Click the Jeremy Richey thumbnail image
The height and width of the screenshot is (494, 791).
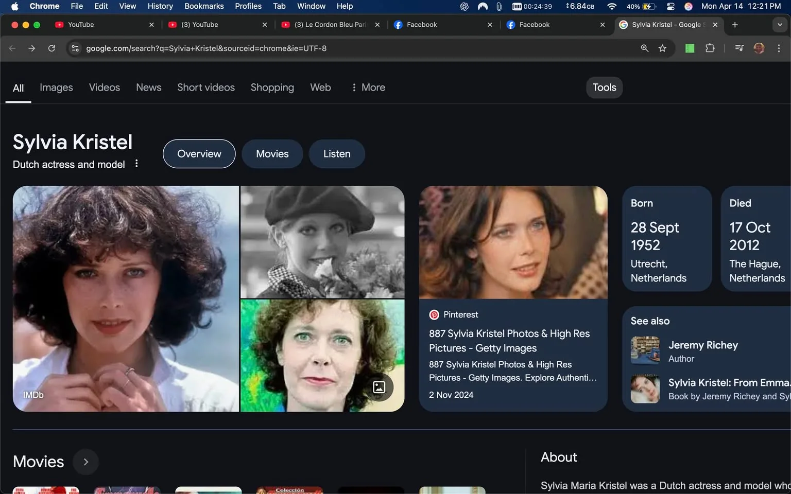[x=645, y=350]
